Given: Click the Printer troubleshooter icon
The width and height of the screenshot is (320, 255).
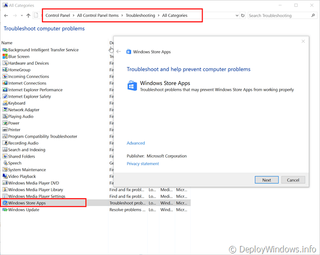Looking at the screenshot, I should [5, 130].
